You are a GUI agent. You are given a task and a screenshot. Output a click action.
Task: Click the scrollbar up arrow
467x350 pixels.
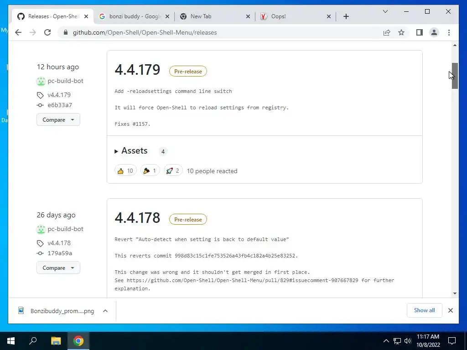(455, 45)
